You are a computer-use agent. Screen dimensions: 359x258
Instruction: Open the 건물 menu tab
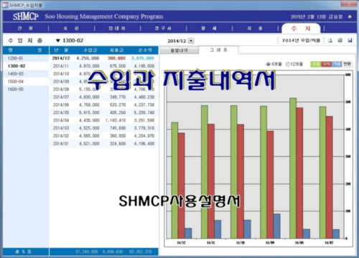(25, 28)
